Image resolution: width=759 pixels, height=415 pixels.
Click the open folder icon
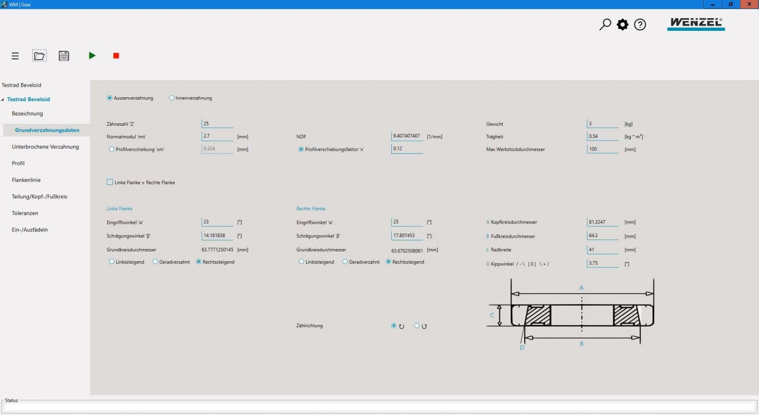pos(39,56)
